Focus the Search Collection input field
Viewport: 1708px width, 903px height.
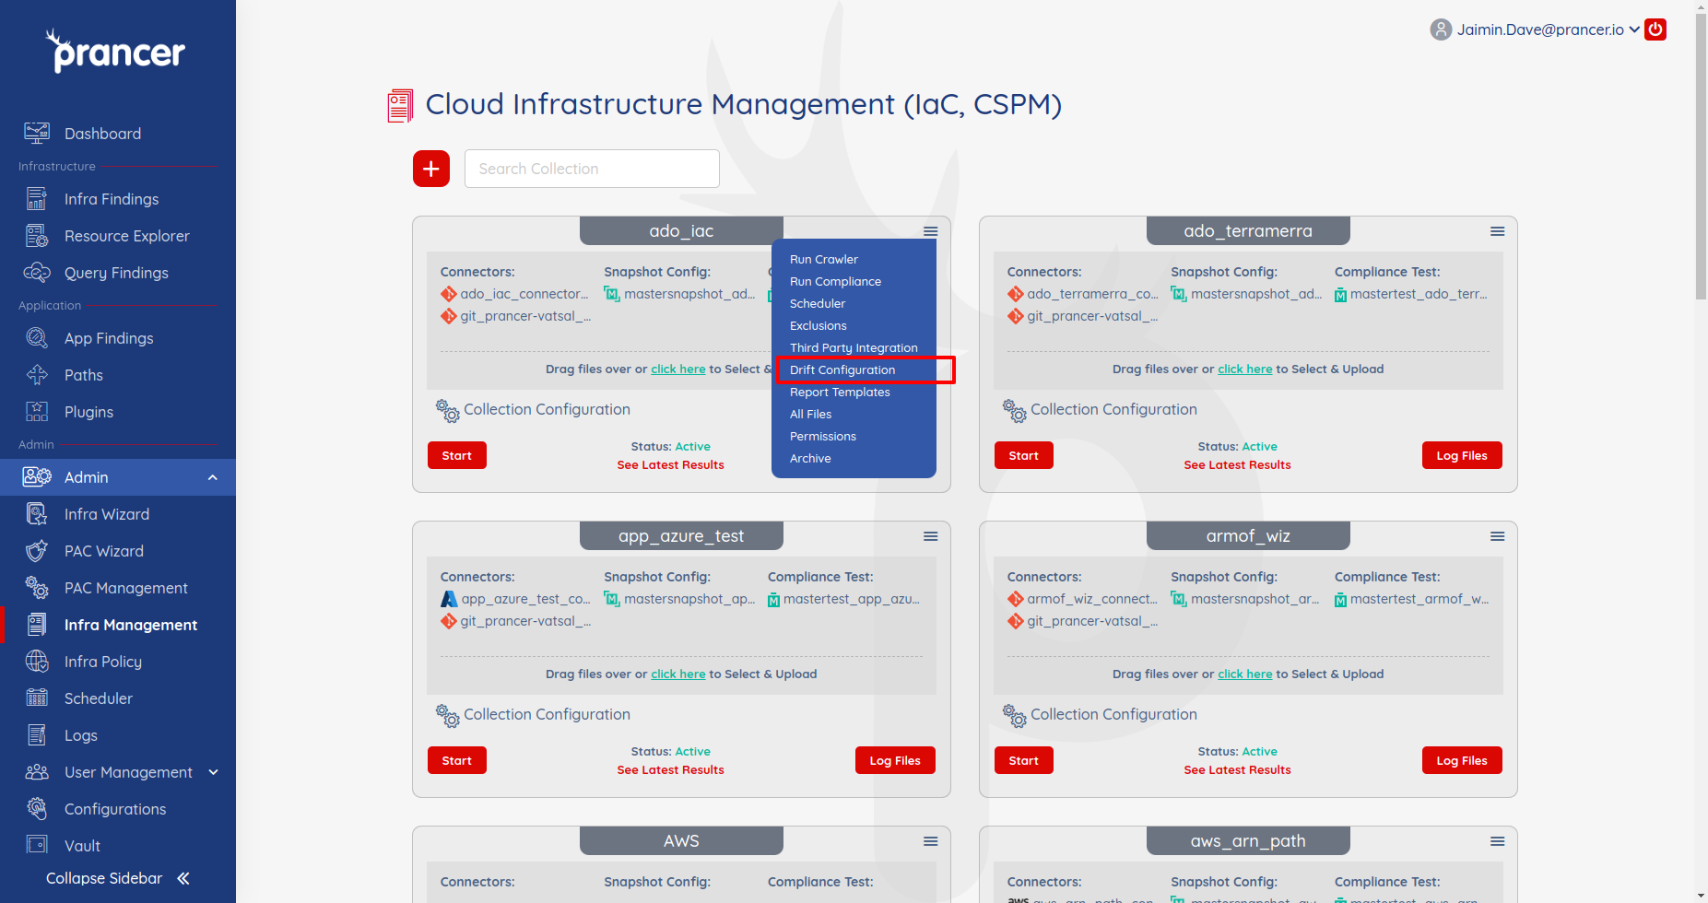point(592,169)
